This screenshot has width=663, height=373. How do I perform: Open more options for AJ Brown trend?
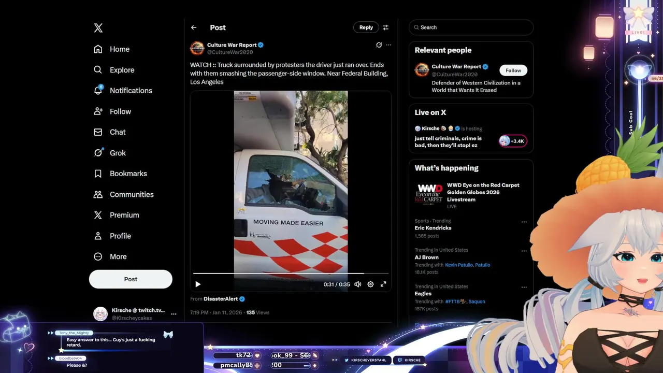524,251
